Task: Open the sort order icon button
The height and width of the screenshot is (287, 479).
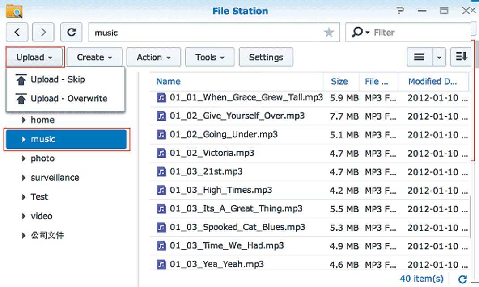Action: (x=461, y=57)
